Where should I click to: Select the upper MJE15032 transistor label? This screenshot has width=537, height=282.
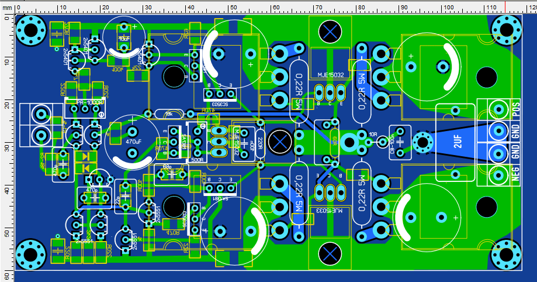[x=331, y=75]
